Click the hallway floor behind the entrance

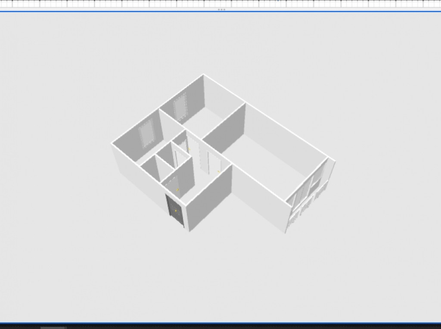click(196, 181)
